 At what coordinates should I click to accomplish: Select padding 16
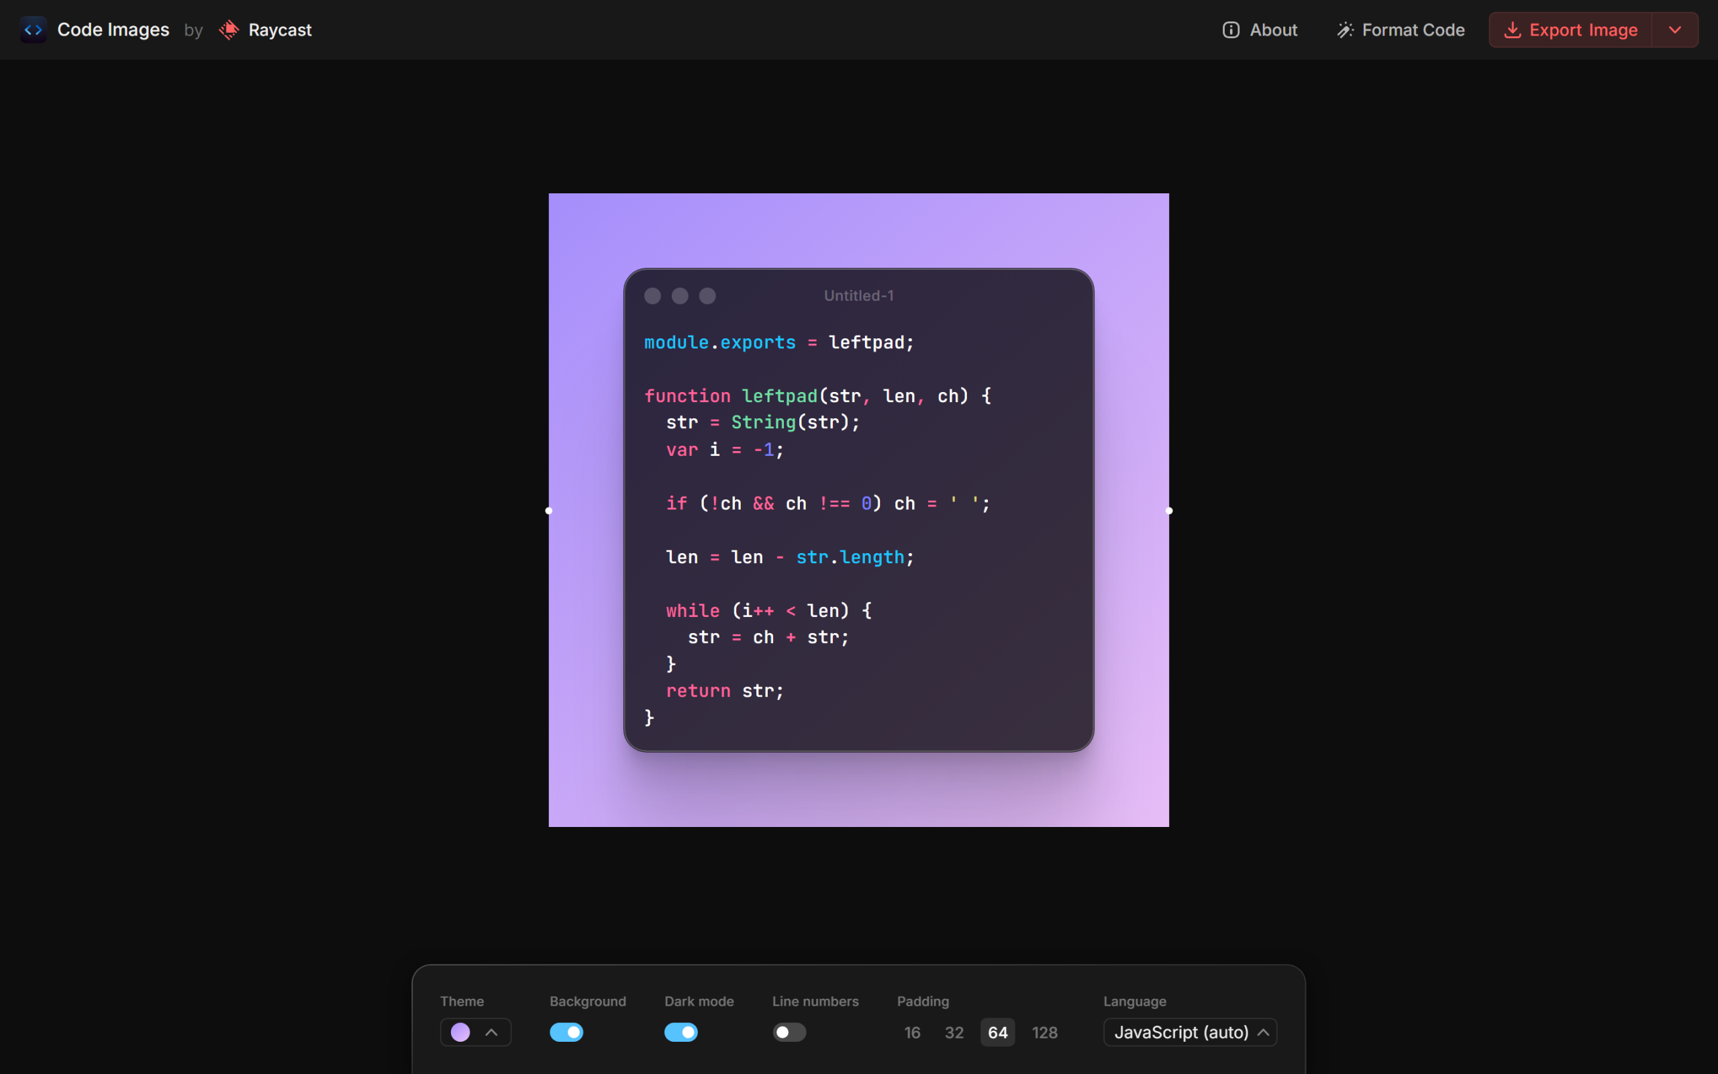click(912, 1032)
